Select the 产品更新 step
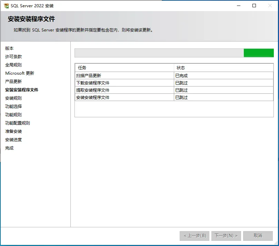 13,81
